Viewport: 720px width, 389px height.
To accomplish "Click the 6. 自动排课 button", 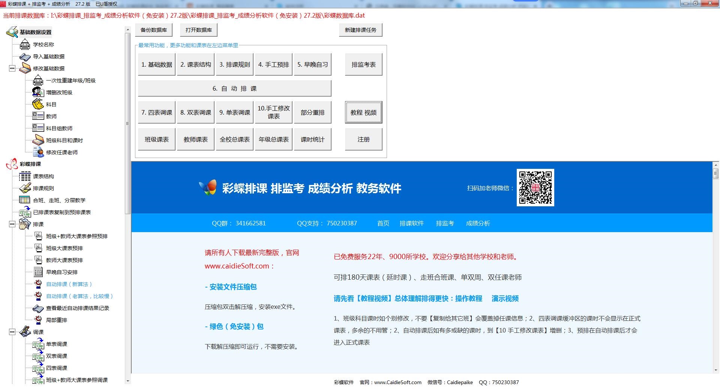I will click(234, 89).
